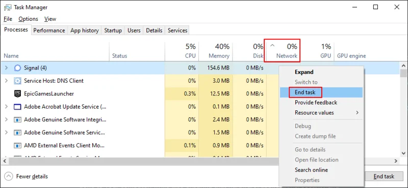Sort by the GPU engine column header

point(351,56)
